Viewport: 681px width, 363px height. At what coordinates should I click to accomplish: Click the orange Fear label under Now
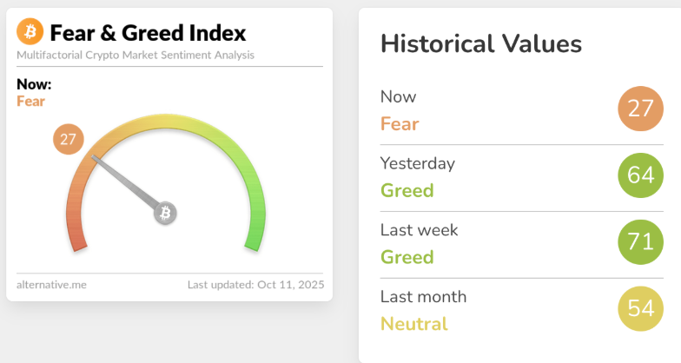point(31,101)
